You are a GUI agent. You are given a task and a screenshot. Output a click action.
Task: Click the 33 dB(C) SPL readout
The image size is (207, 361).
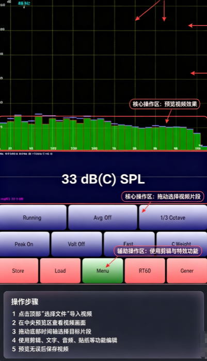103,179
